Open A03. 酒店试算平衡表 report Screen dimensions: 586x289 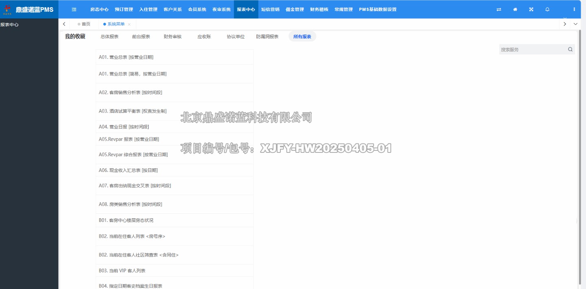[174, 111]
